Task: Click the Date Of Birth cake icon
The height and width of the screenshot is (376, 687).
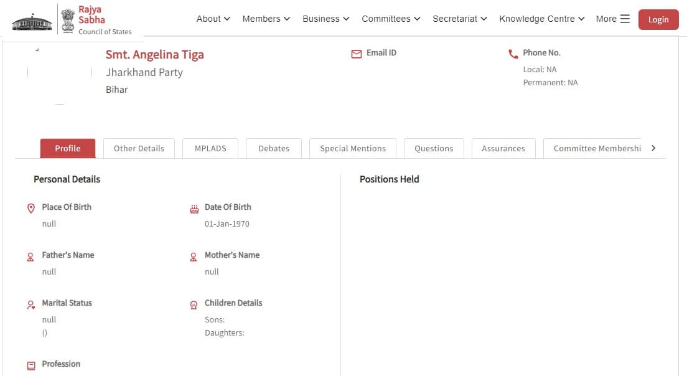Action: (x=194, y=209)
